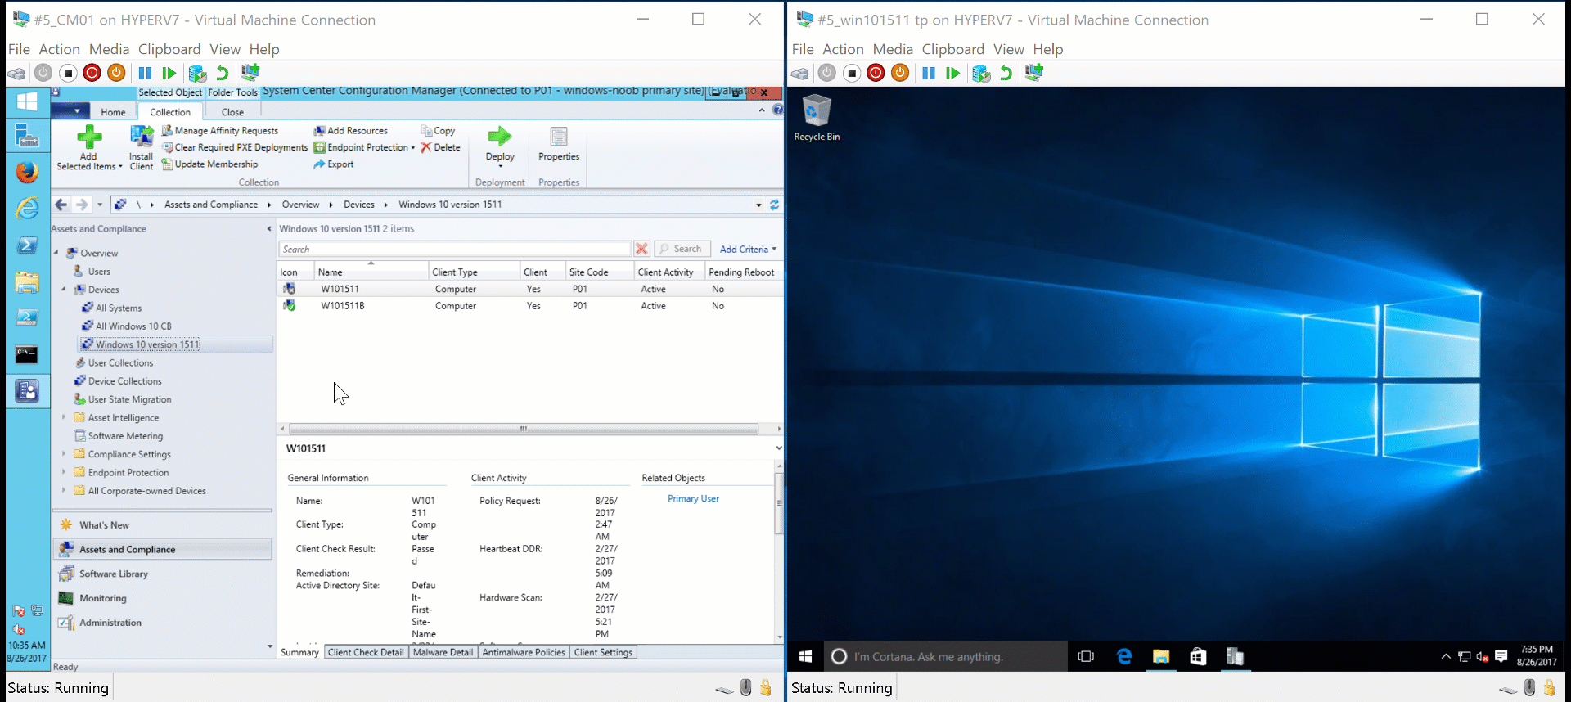This screenshot has width=1571, height=702.
Task: Click Copy in the ribbon
Action: click(x=438, y=130)
